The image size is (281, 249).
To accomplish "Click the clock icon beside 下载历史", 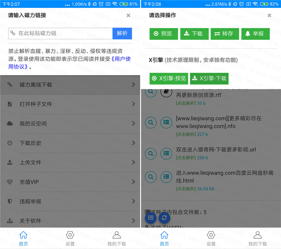I will click(x=10, y=143).
